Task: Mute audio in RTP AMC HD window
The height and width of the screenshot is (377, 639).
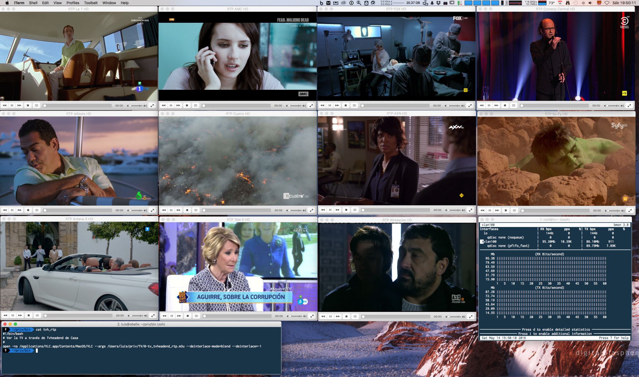Action: coord(287,106)
